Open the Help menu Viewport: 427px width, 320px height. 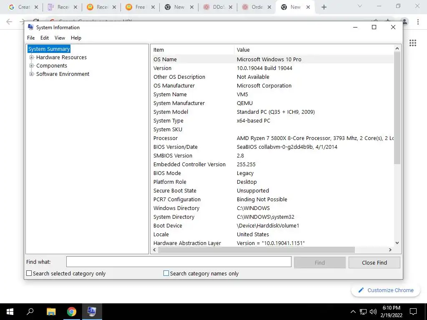click(x=76, y=38)
